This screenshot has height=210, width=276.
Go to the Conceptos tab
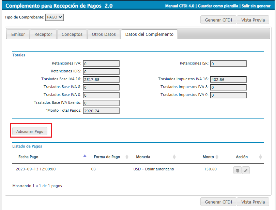(72, 34)
